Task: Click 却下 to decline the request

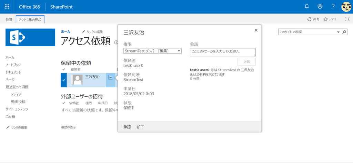Action: pos(140,127)
